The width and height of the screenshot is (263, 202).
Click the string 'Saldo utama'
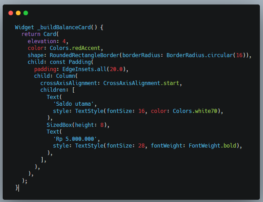(73, 104)
